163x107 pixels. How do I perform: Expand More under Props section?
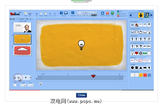point(149,51)
